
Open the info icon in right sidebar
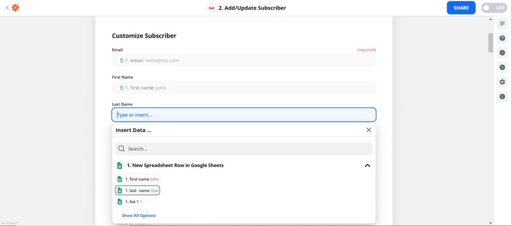tap(502, 97)
